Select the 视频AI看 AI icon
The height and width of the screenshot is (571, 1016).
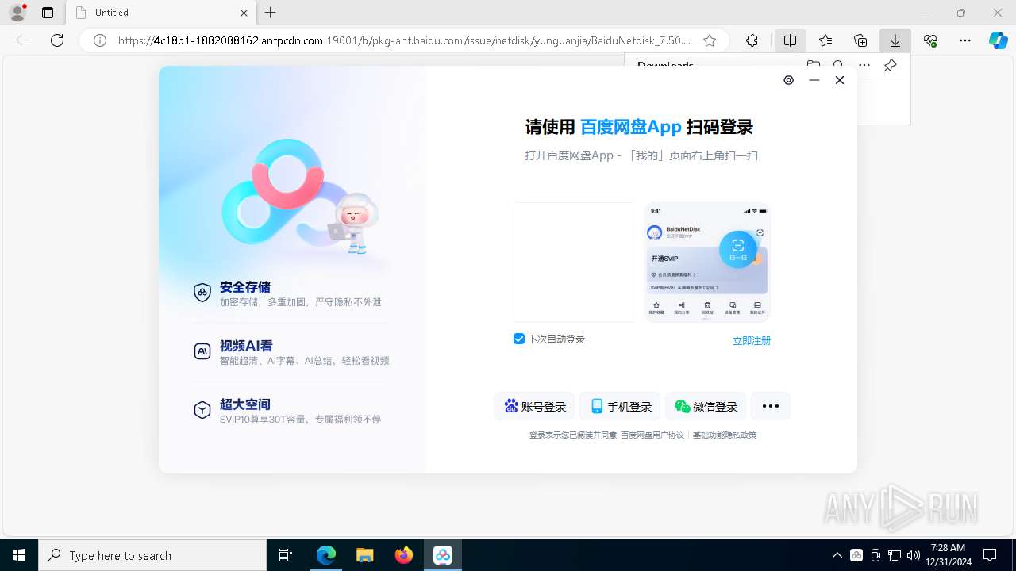(x=202, y=351)
